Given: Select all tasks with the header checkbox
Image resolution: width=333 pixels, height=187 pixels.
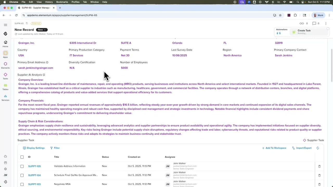Looking at the screenshot, I should 22,157.
